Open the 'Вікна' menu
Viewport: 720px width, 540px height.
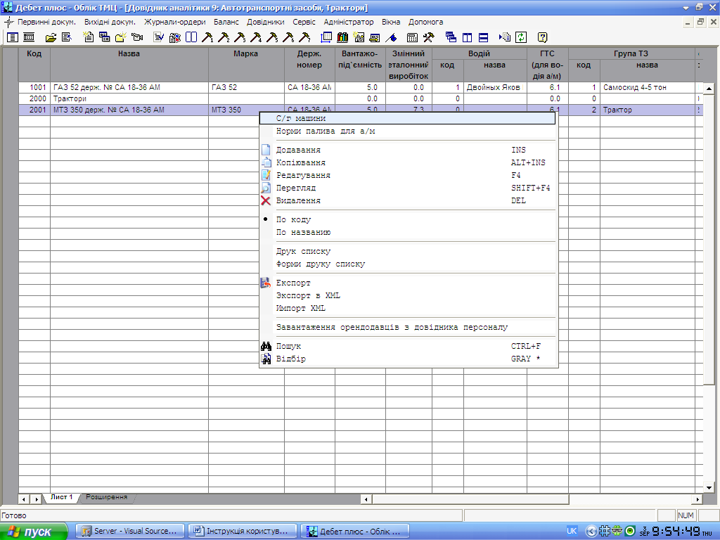(391, 22)
